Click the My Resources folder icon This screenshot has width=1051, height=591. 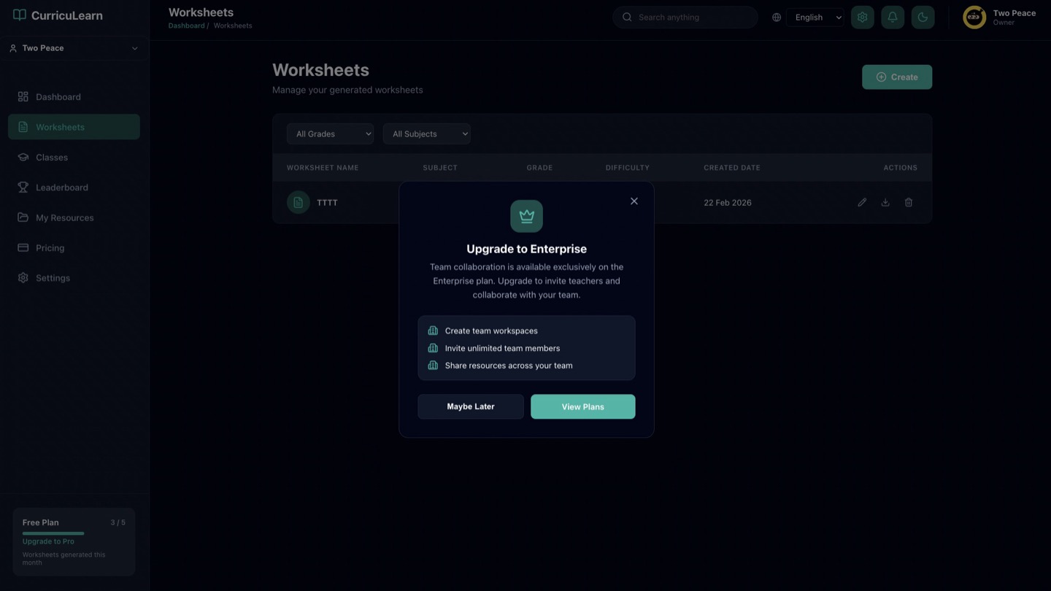pos(23,217)
